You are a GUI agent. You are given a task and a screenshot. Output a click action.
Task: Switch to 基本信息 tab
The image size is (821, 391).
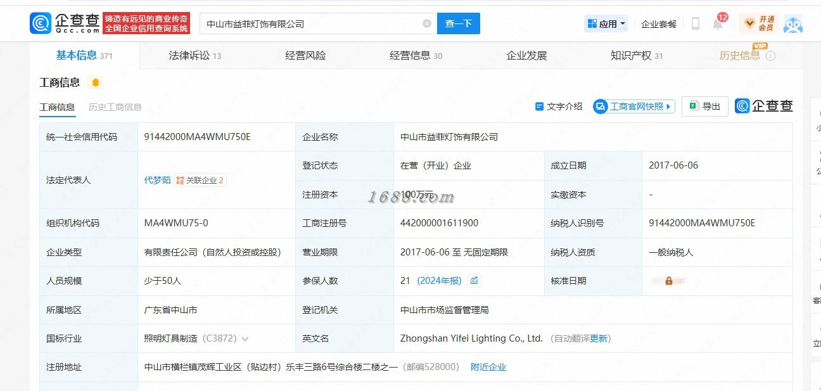click(x=84, y=55)
